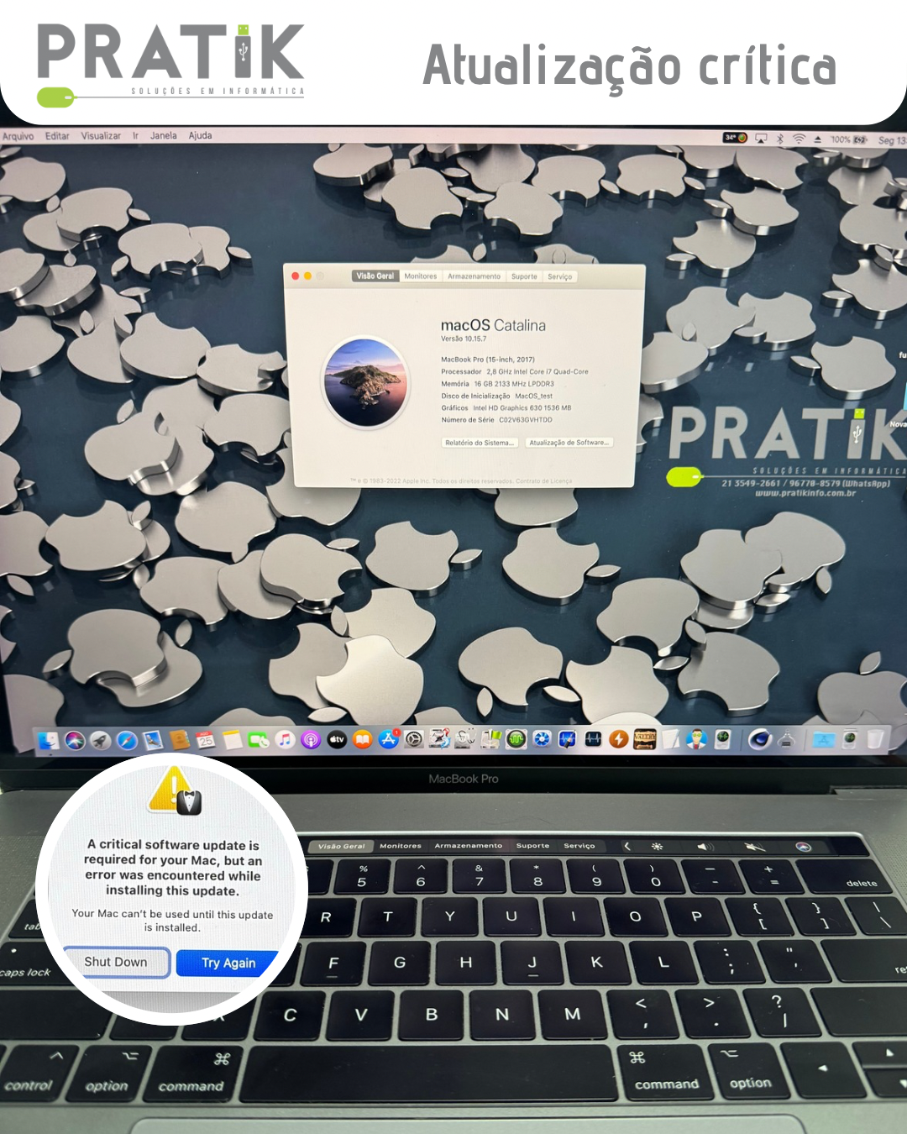Open the Visualizar menu

[x=101, y=136]
